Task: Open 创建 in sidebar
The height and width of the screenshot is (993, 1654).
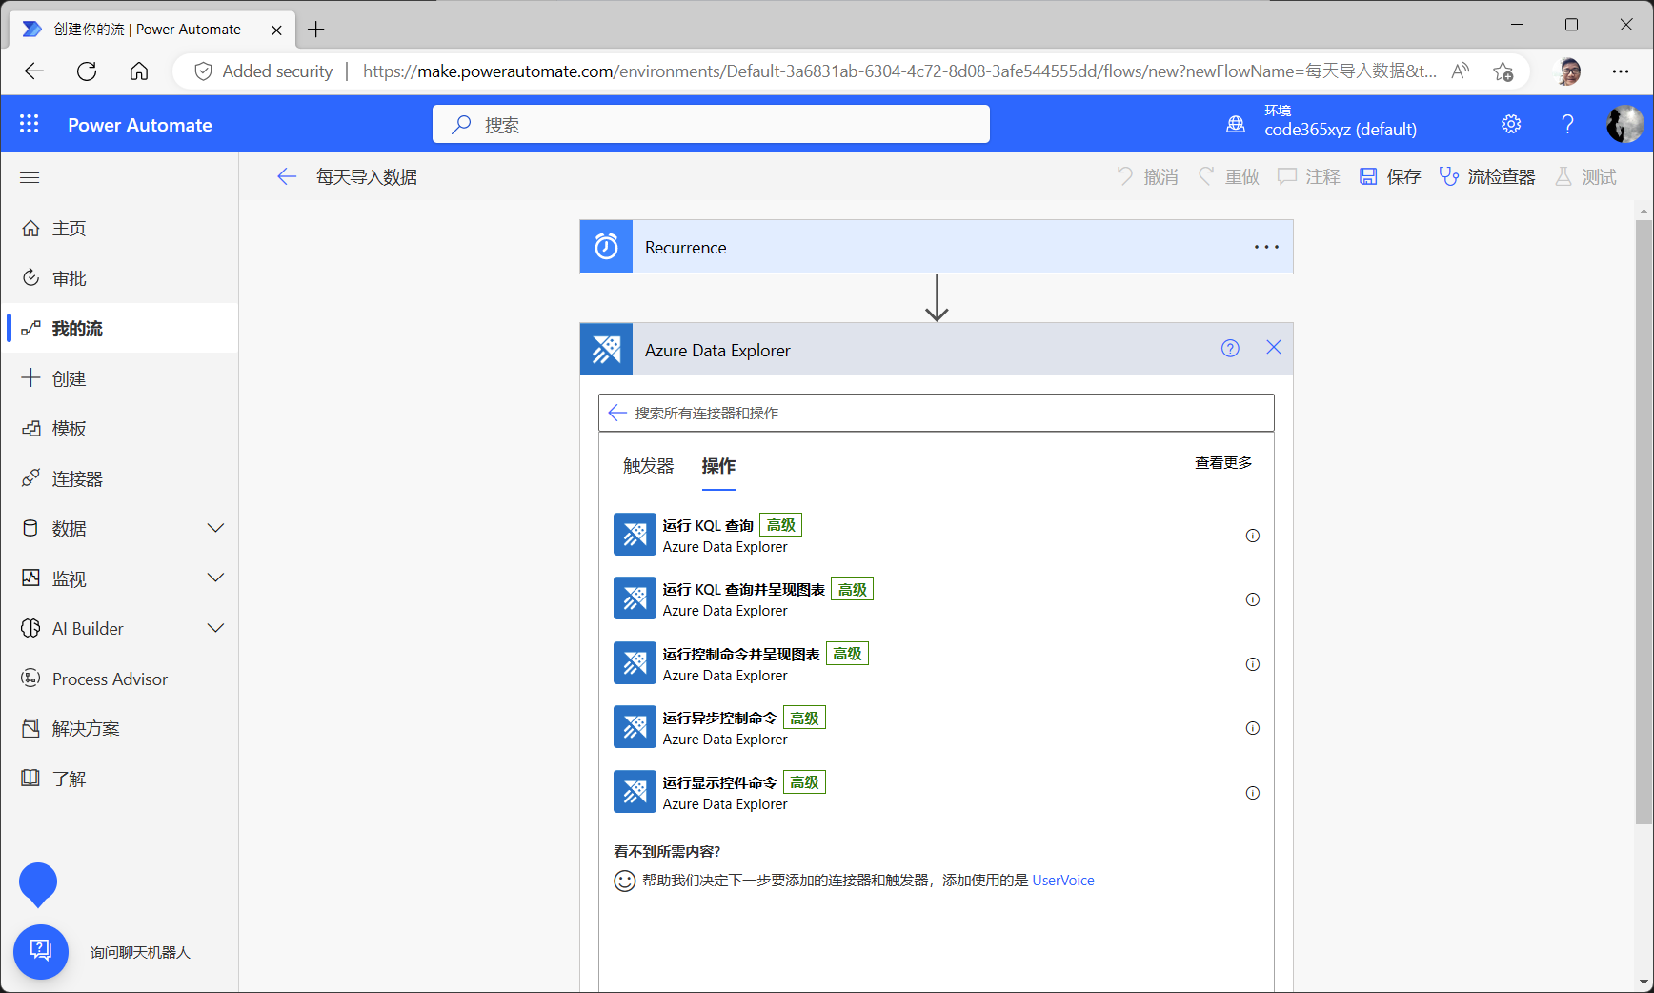Action: click(119, 378)
